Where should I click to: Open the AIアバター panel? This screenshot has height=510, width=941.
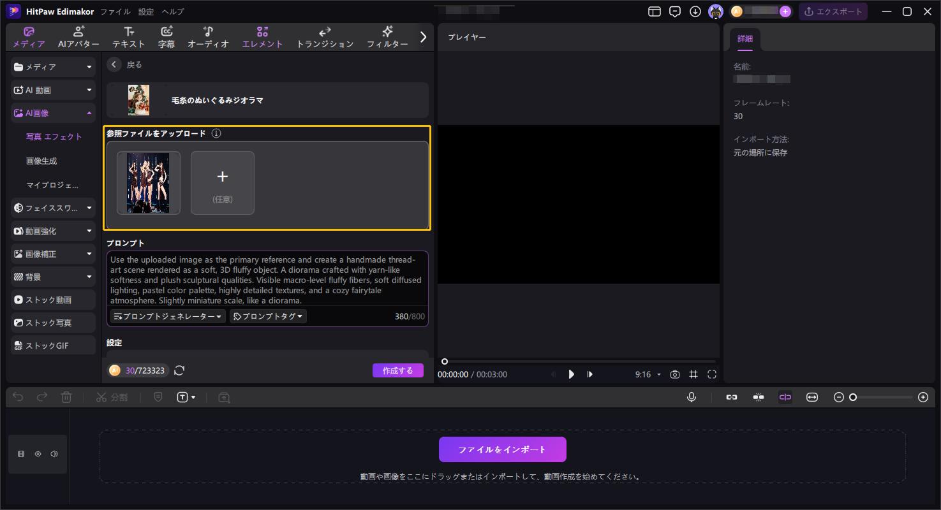tap(78, 36)
